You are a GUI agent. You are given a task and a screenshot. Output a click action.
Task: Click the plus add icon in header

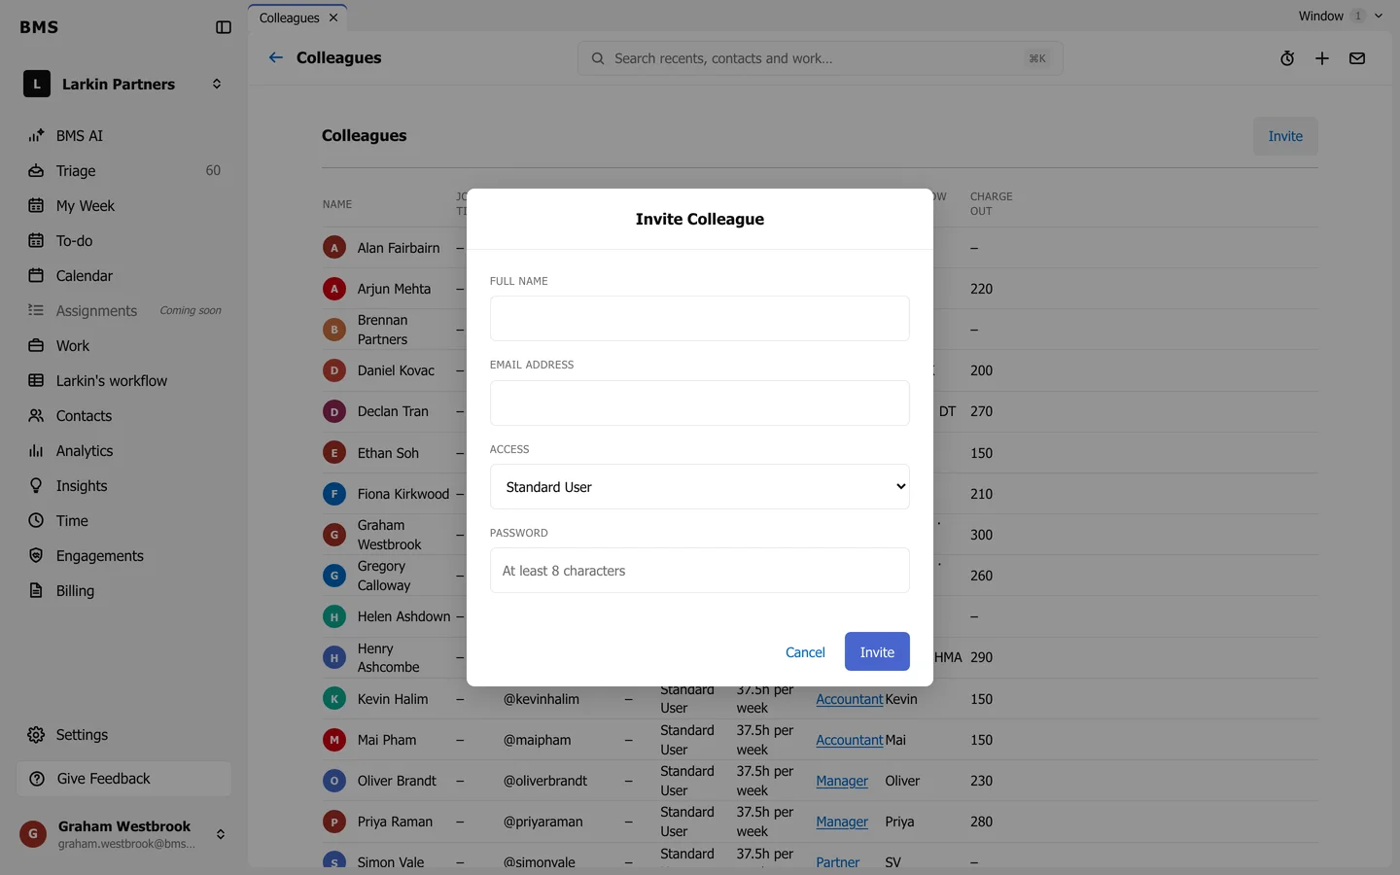pyautogui.click(x=1322, y=58)
